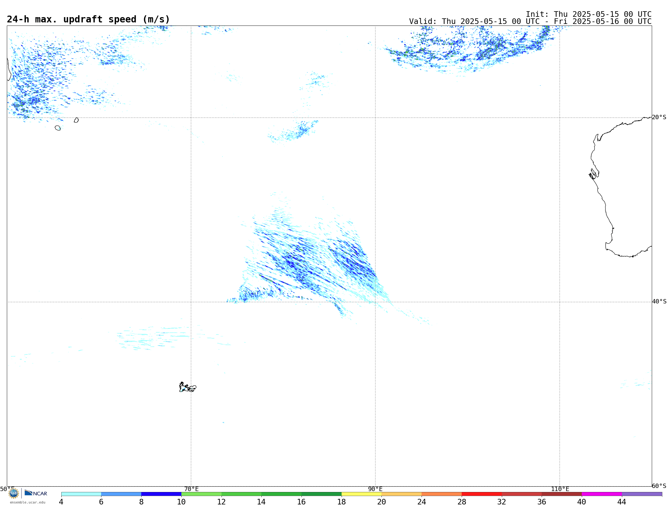The height and width of the screenshot is (506, 672).
Task: Click the green 12–14 colorbar segment
Action: coord(241,494)
